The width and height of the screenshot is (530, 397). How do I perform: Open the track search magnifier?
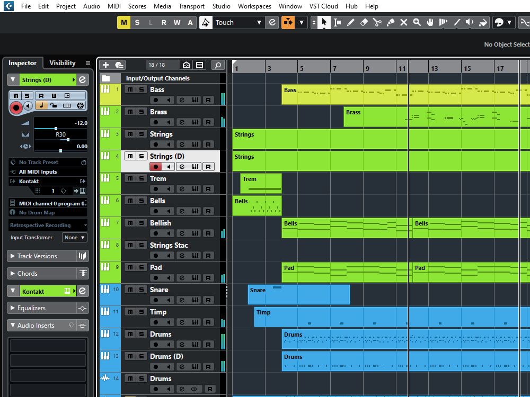point(218,65)
